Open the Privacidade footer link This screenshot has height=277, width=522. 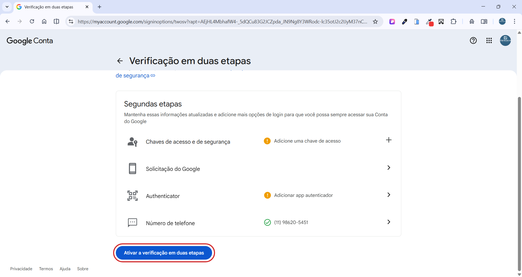click(x=21, y=269)
